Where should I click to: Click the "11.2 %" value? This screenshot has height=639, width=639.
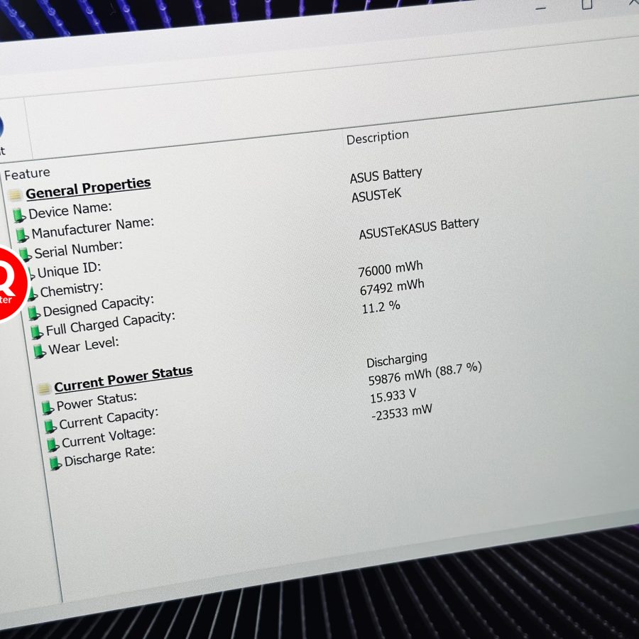[x=381, y=307]
